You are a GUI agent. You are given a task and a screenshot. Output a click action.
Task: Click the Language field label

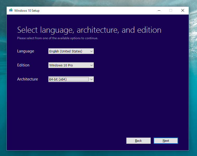tap(25, 51)
